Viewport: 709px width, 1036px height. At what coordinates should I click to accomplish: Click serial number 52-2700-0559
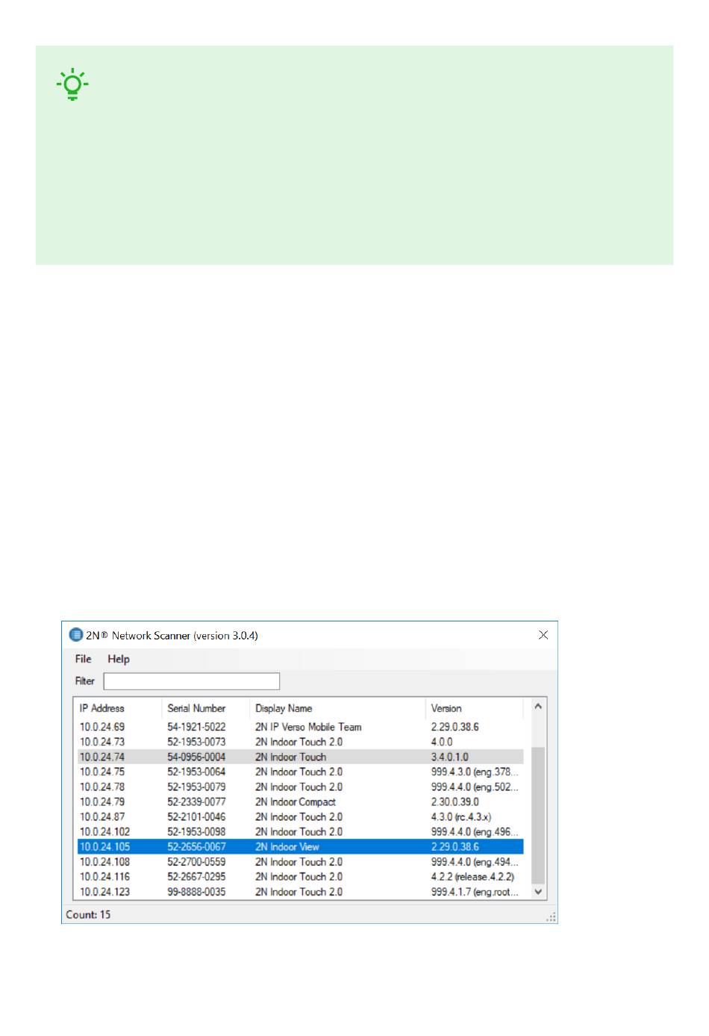pos(196,861)
